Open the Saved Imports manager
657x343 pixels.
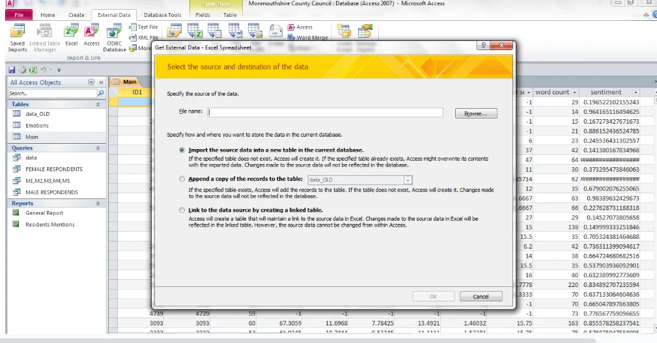coord(17,38)
